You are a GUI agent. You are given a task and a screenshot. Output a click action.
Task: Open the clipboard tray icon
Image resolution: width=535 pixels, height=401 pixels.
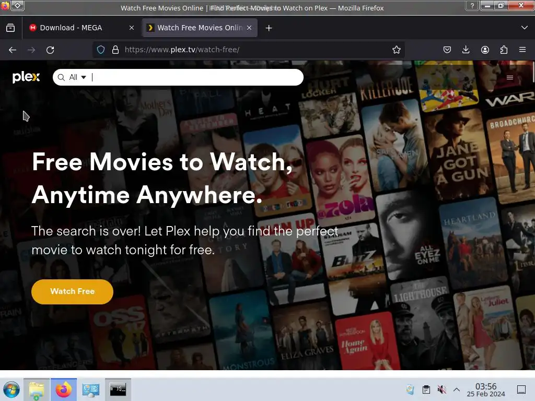(x=426, y=390)
